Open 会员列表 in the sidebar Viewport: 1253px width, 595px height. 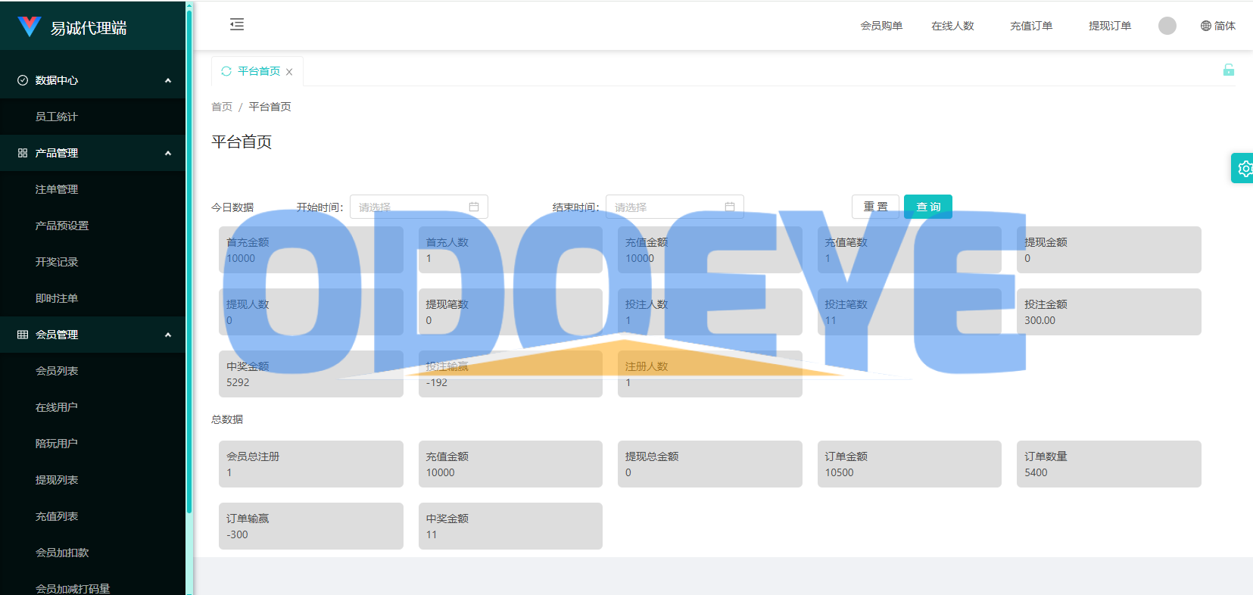point(57,371)
